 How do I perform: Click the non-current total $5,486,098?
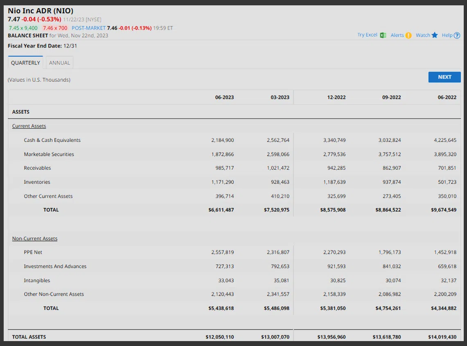click(276, 308)
